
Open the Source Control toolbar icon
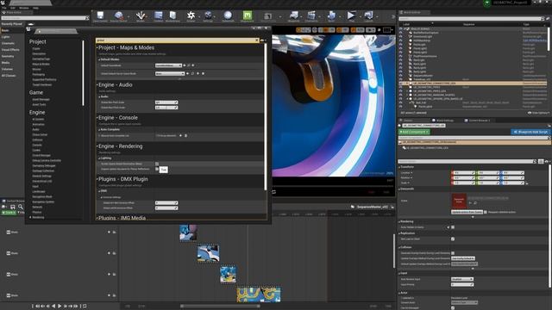click(x=119, y=16)
